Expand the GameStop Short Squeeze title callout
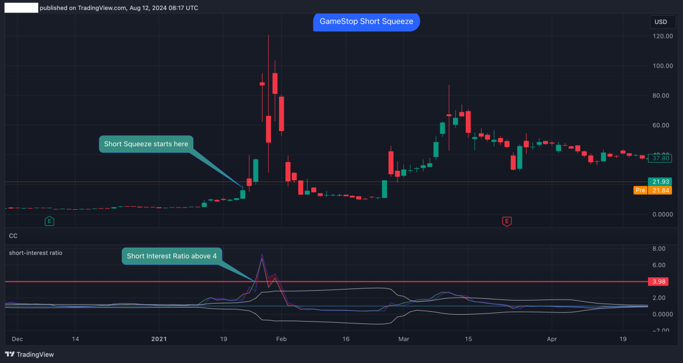683x363 pixels. pos(366,22)
